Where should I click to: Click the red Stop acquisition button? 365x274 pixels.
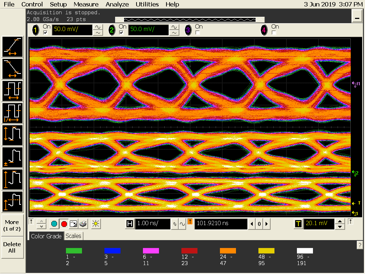point(64,224)
